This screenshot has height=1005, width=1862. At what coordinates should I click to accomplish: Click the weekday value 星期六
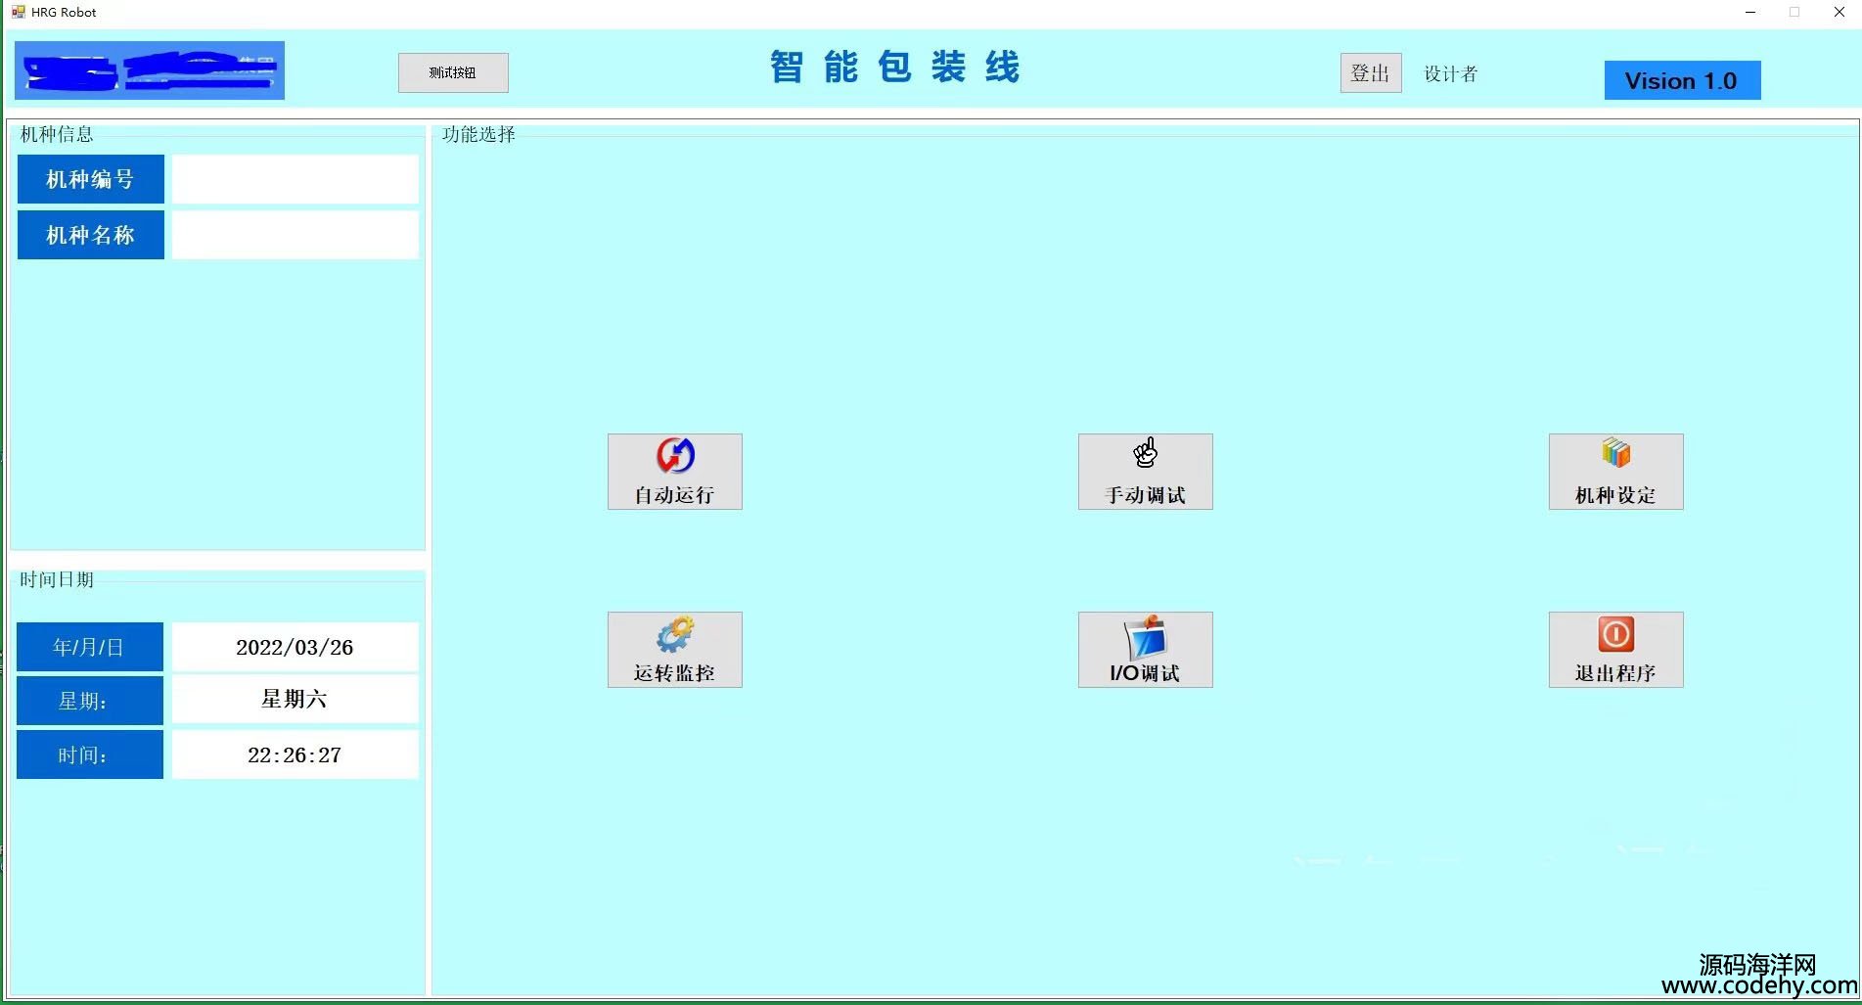295,699
